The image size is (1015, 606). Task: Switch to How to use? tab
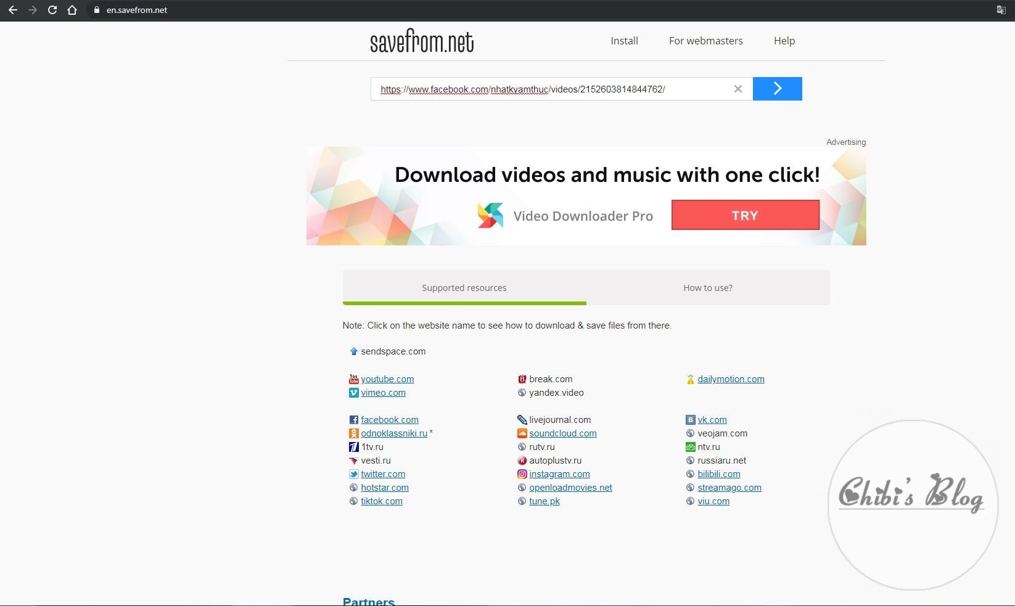pyautogui.click(x=708, y=287)
